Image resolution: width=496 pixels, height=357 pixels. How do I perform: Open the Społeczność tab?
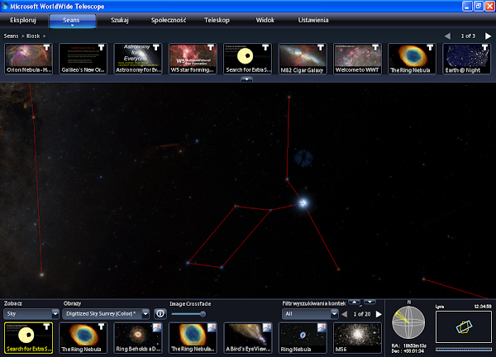click(169, 20)
